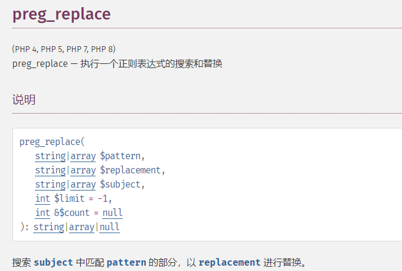402x271 pixels.
Task: Click the $pattern parameter name in signature
Action: click(121, 156)
